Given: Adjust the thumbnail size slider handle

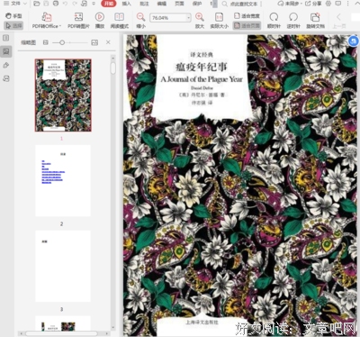Looking at the screenshot, I should point(62,42).
